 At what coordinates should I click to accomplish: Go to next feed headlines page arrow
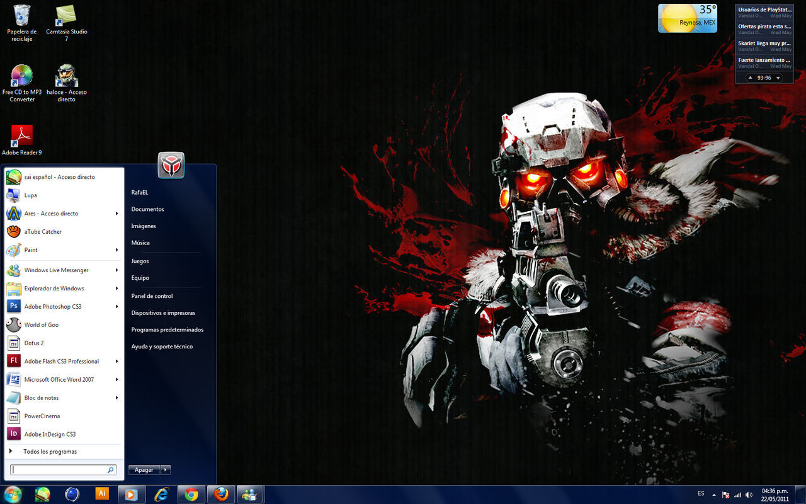click(778, 78)
